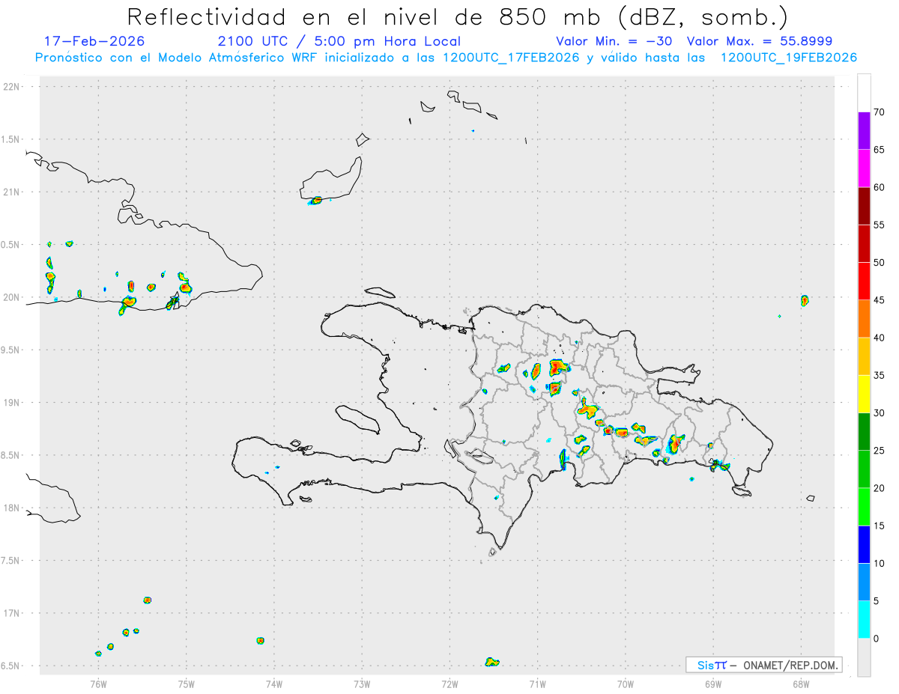Click the longitude axis label "73W"
This screenshot has width=899, height=694.
pos(362,684)
